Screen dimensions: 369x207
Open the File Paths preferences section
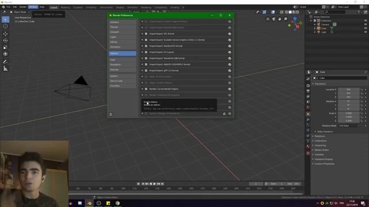click(122, 86)
